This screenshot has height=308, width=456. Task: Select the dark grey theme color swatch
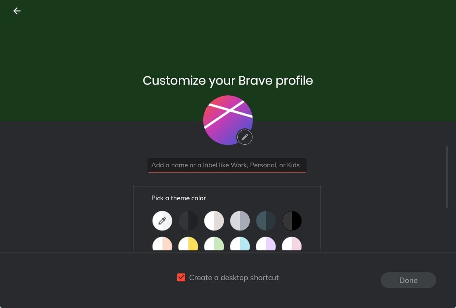188,221
